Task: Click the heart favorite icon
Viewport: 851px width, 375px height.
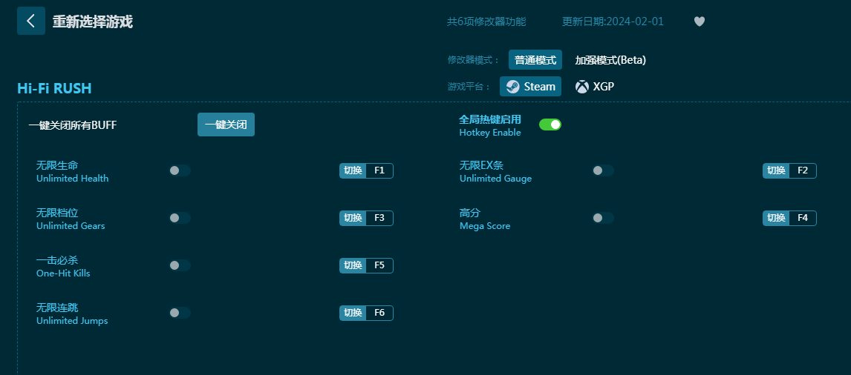Action: 699,21
